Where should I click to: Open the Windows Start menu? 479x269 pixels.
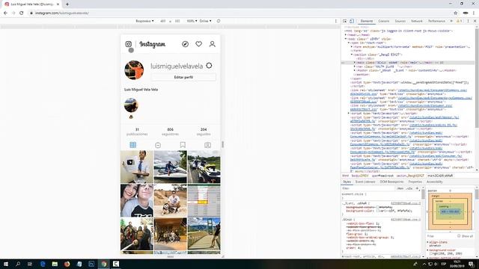pyautogui.click(x=6, y=264)
